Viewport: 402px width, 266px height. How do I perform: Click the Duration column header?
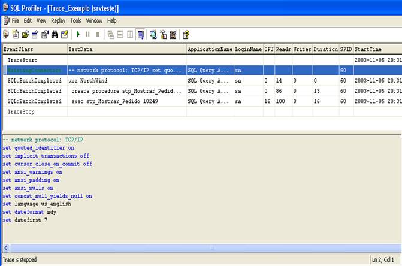point(326,49)
